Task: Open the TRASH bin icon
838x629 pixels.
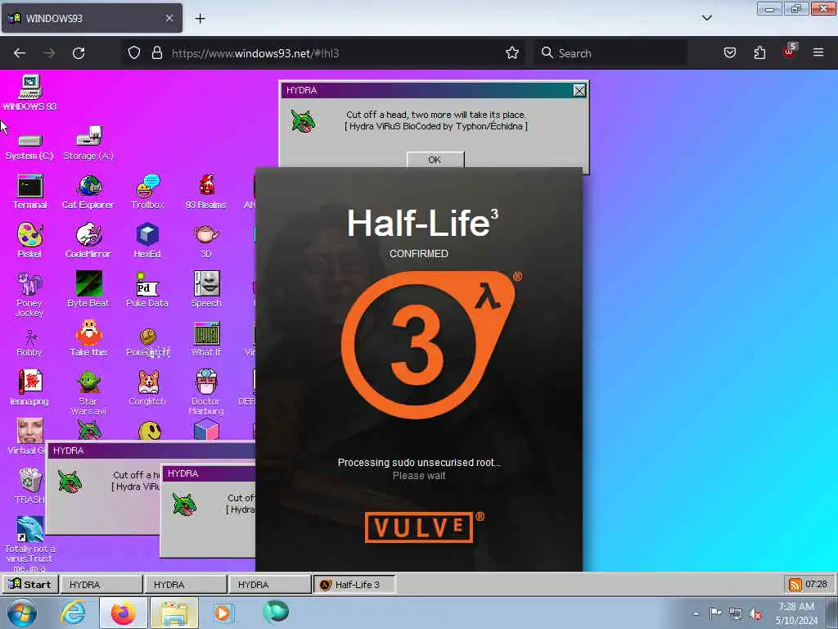Action: pyautogui.click(x=29, y=486)
